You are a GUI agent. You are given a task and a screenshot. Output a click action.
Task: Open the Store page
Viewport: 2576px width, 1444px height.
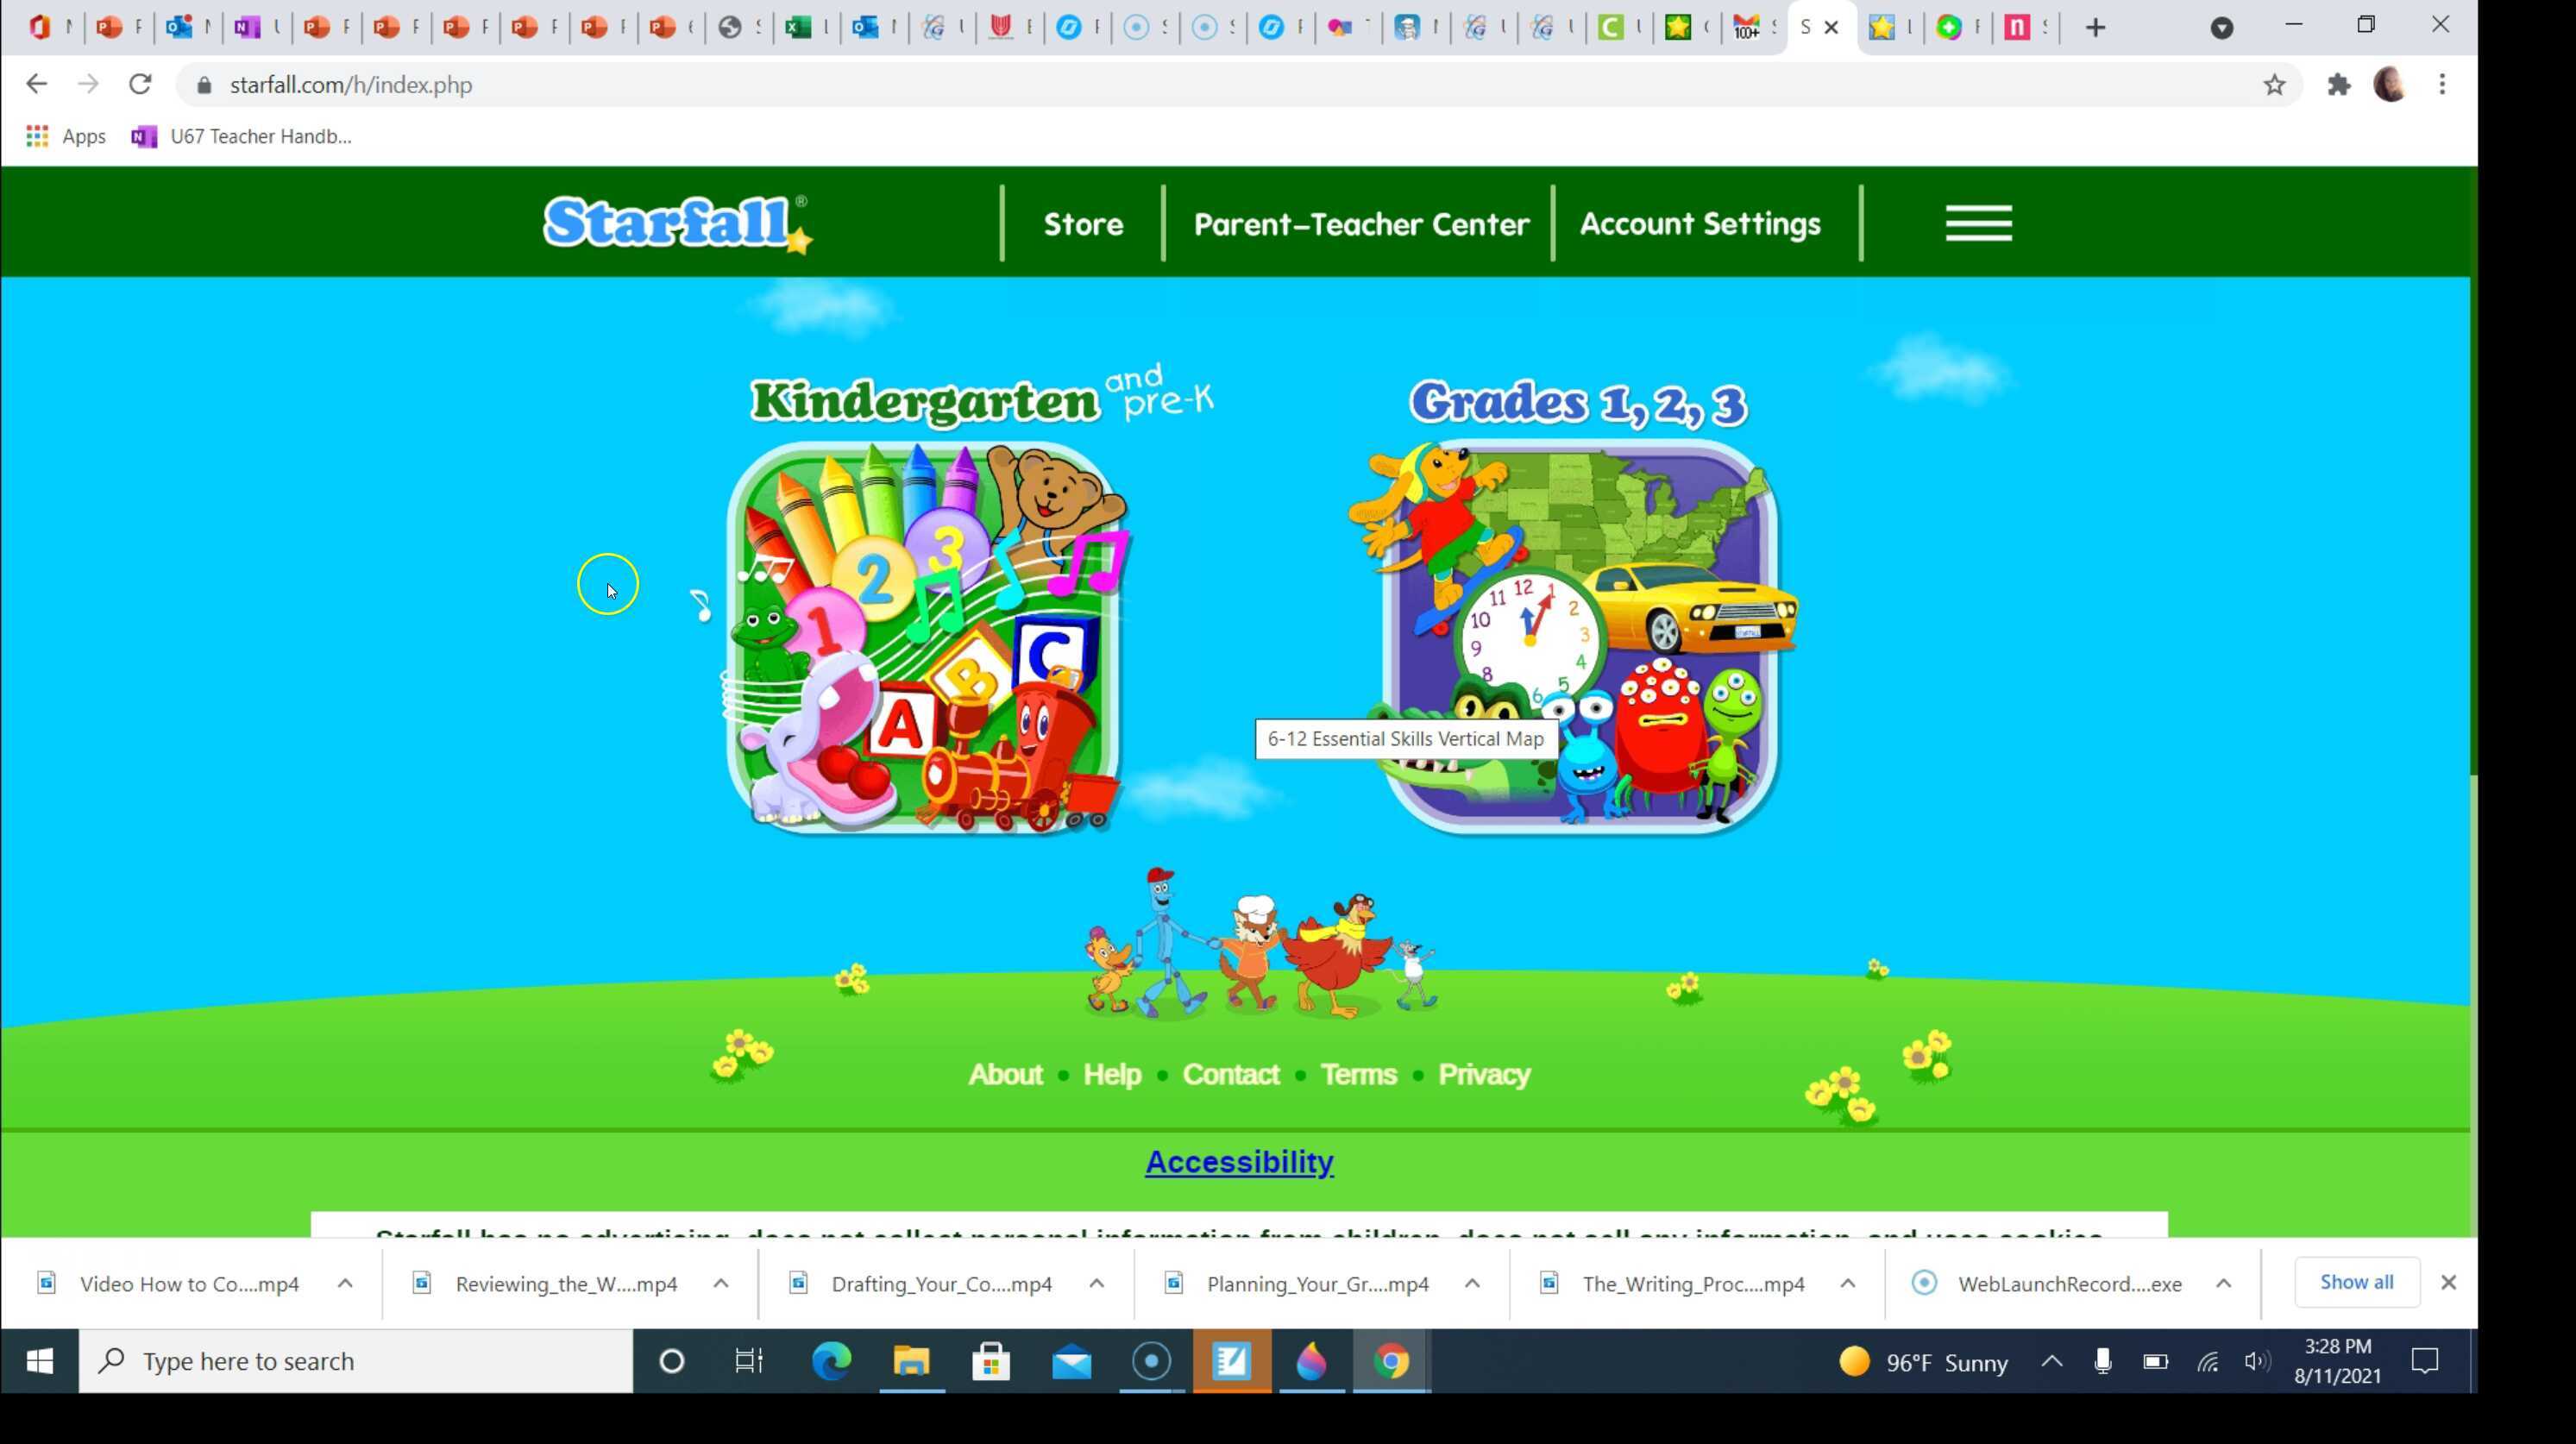point(1083,223)
